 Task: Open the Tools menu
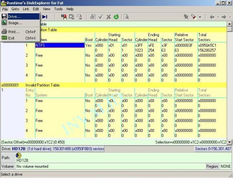point(58,9)
